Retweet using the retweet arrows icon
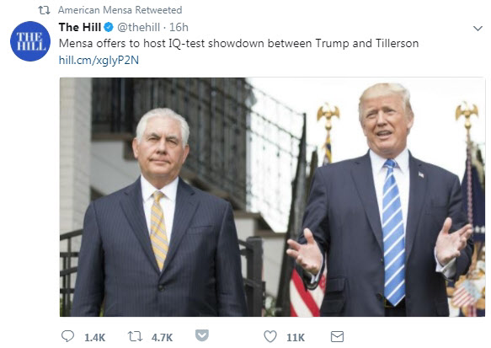Image resolution: width=491 pixels, height=348 pixels. [x=136, y=337]
